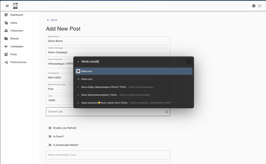Go to Brands in the sidebar
The width and height of the screenshot is (266, 164).
point(14,39)
